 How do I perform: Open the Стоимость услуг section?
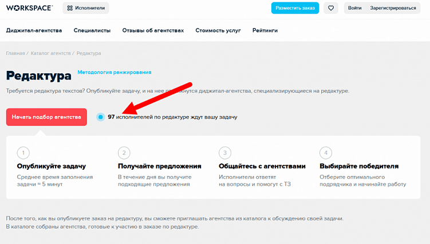(x=218, y=30)
